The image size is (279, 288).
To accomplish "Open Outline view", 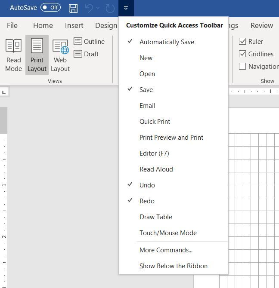I will (x=89, y=42).
